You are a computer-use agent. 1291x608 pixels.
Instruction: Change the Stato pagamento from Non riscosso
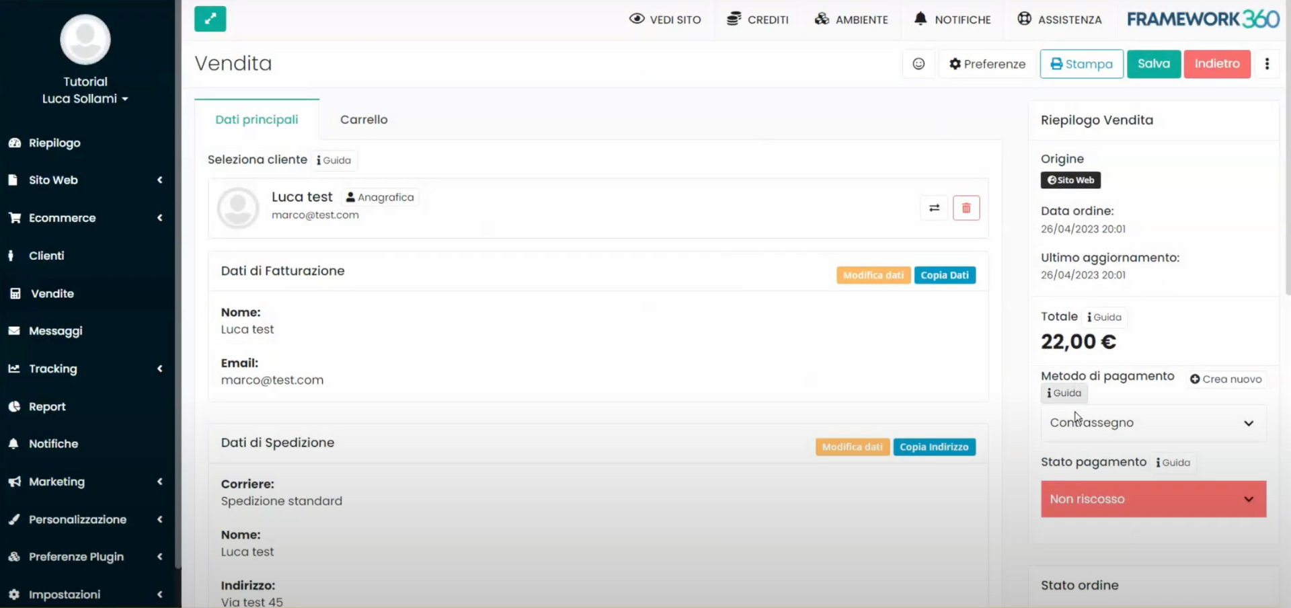pos(1152,499)
